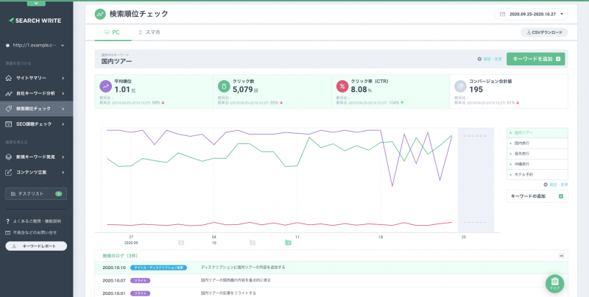Open 確認・変更 link below keyword list
589x297 pixels.
click(559, 185)
